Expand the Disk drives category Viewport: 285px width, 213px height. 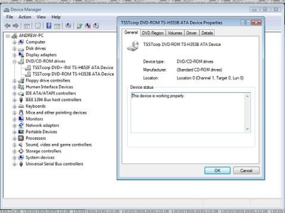click(14, 49)
